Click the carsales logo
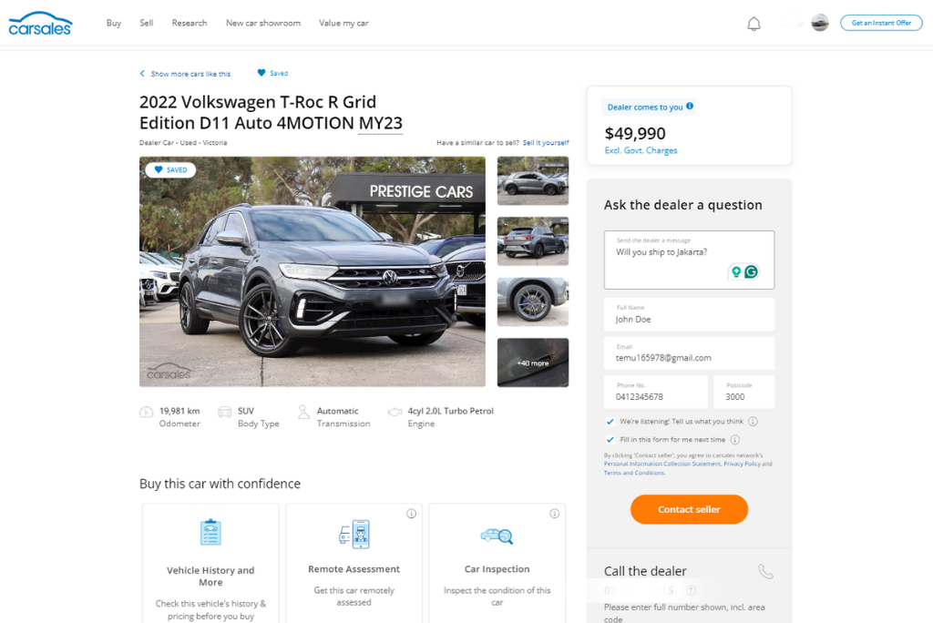933x623 pixels. (x=40, y=24)
